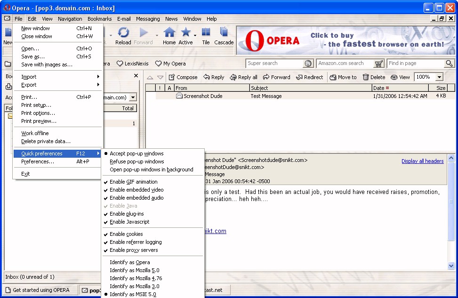This screenshot has height=298, width=458.
Task: Click the Find in page input field
Action: [x=416, y=63]
